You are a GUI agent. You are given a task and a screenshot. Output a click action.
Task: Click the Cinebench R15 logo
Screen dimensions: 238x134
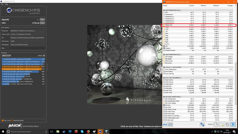point(23,11)
